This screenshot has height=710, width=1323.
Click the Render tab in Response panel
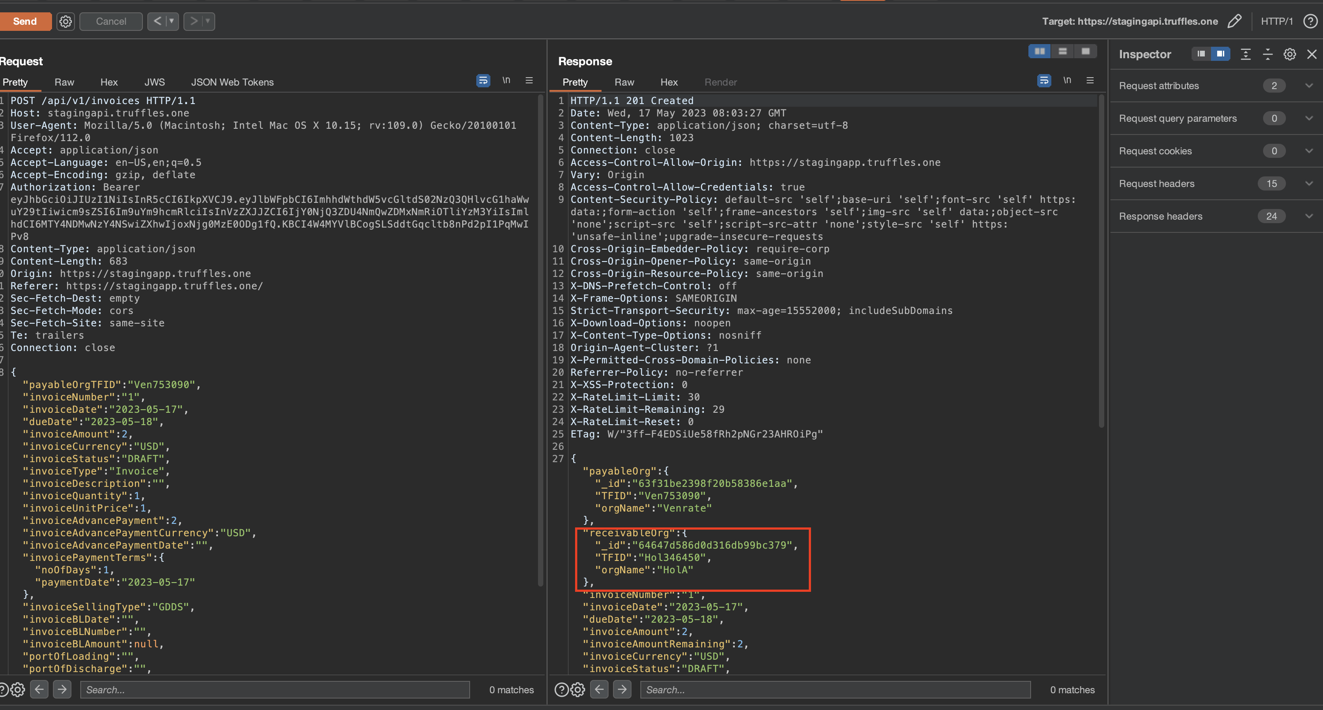pyautogui.click(x=720, y=82)
